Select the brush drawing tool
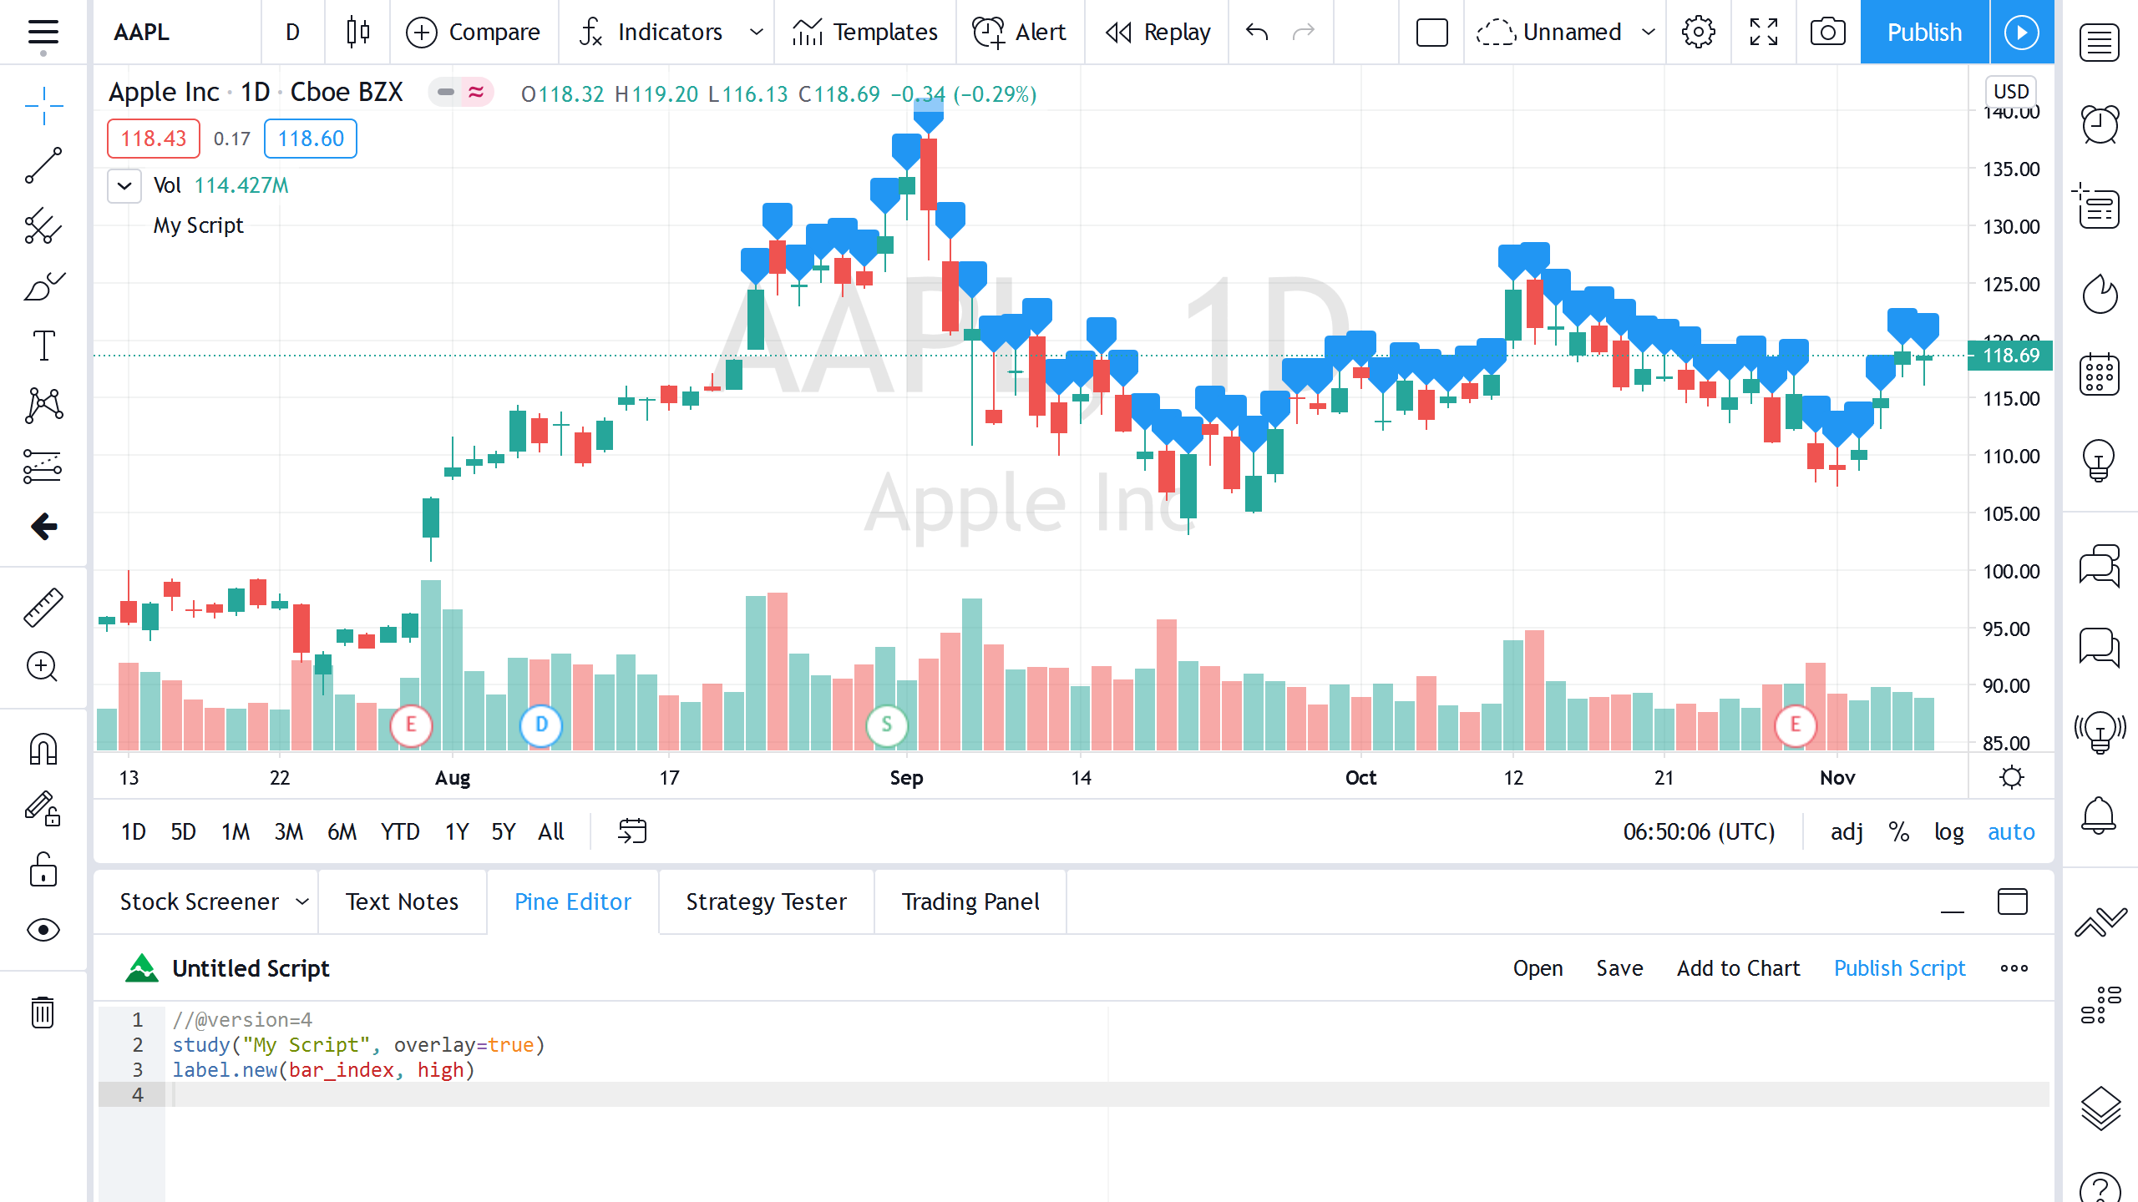2138x1202 pixels. [43, 286]
